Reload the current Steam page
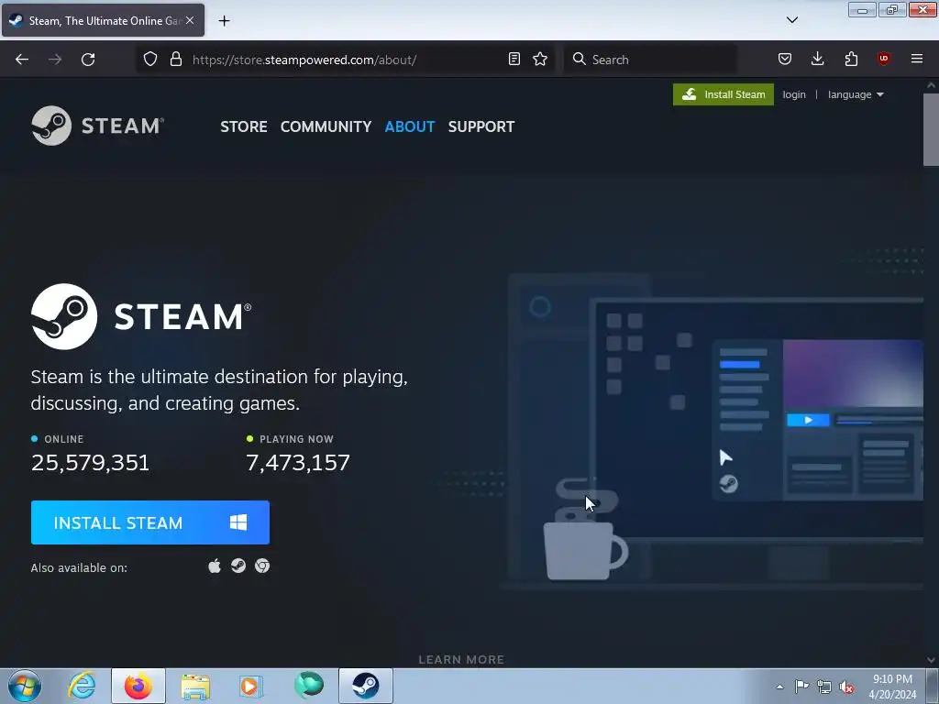Screen dimensions: 939x704 88,60
